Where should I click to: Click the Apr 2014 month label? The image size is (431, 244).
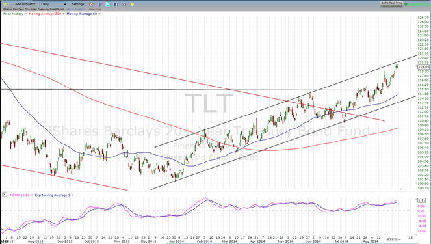click(257, 241)
